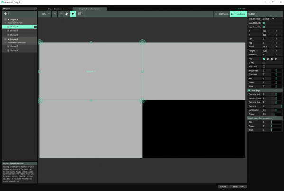Switch to the Output Transformation tab
The height and width of the screenshot is (191, 284).
click(x=90, y=9)
